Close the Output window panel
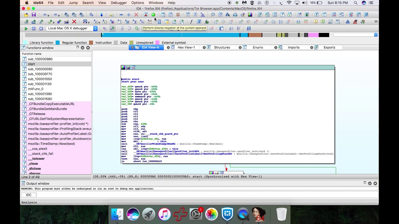Image resolution: width=399 pixels, height=224 pixels. (x=375, y=183)
